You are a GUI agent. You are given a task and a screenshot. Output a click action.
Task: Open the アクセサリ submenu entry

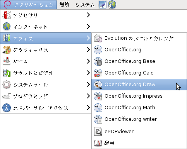tap(46, 15)
